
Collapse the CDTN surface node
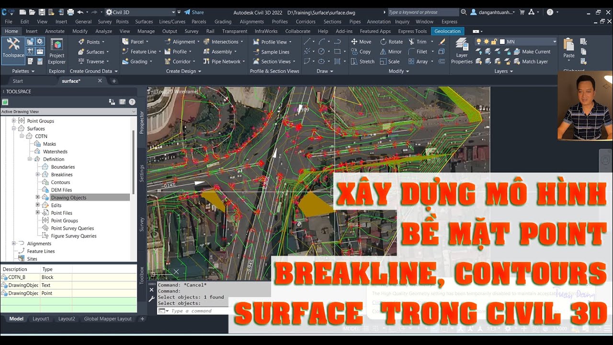22,136
